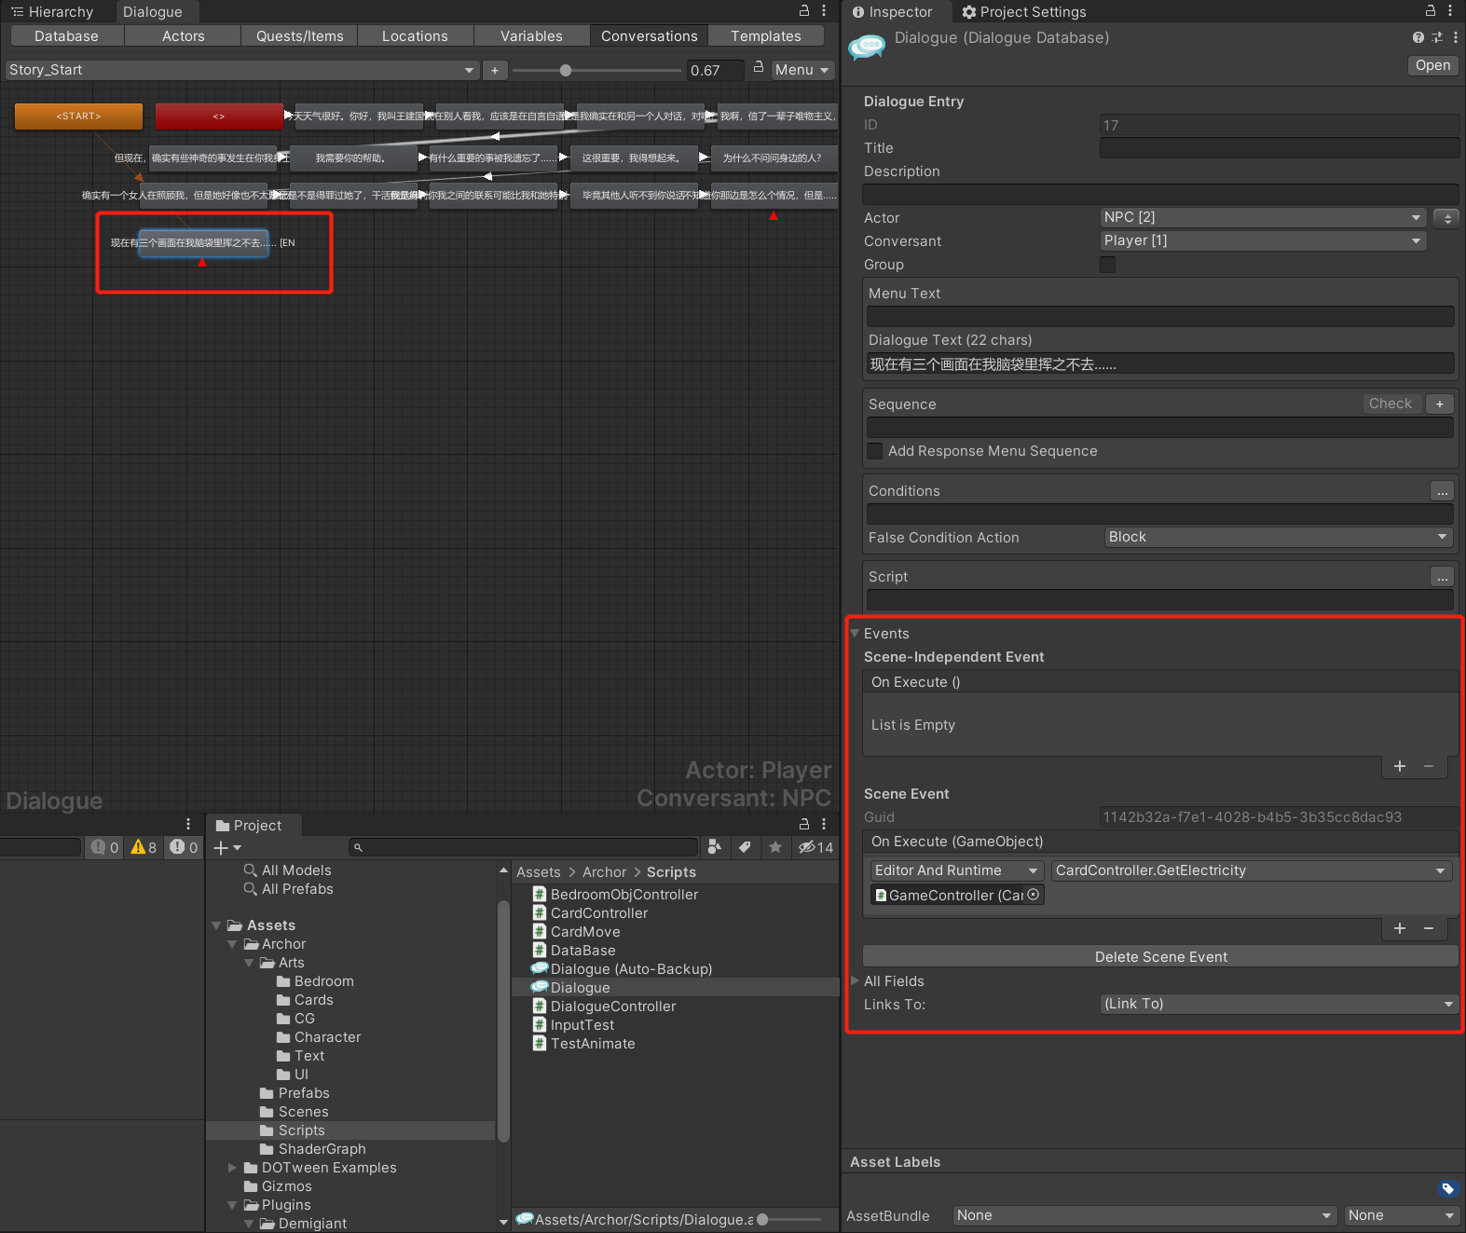Toggle console errors filter showing 0
Viewport: 1466px width, 1233px height.
pyautogui.click(x=184, y=847)
